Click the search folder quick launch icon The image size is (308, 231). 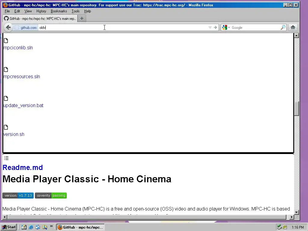(x=45, y=227)
